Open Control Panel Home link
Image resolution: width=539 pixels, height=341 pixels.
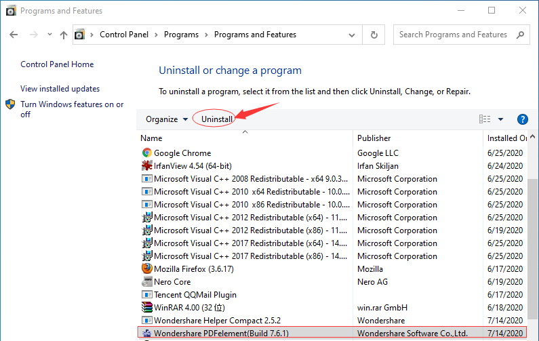click(x=57, y=64)
